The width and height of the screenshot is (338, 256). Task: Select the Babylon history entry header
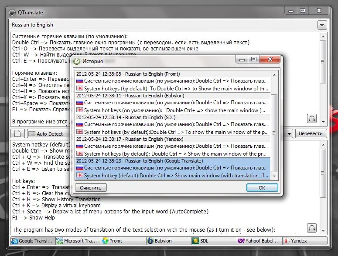173,96
